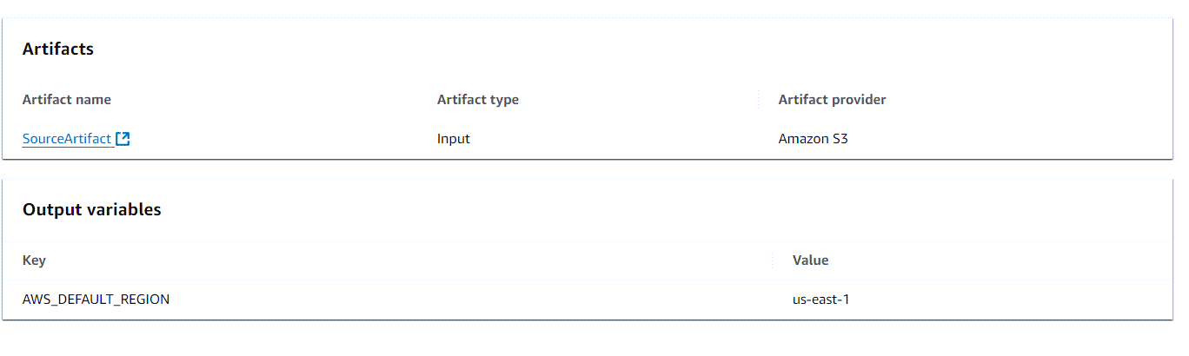
Task: Click the Artifact type column header
Action: click(477, 100)
